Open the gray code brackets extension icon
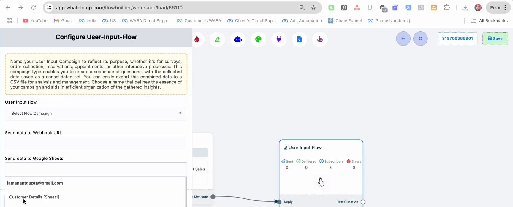This screenshot has height=207, width=513. [421, 8]
